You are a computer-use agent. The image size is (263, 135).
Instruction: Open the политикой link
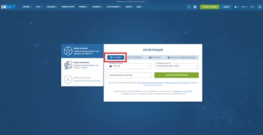(188, 91)
